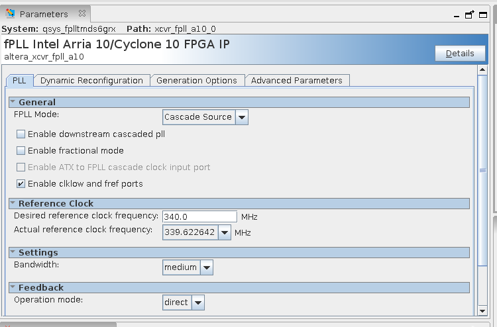The width and height of the screenshot is (497, 327).
Task: Uncheck Enable clklow and fref ports
Action: pos(21,183)
